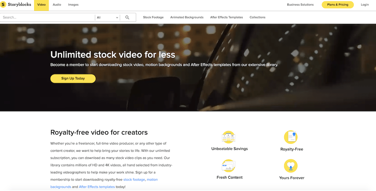Click the Unbeatable Savings icon
This screenshot has height=191, width=376.
pos(229,137)
